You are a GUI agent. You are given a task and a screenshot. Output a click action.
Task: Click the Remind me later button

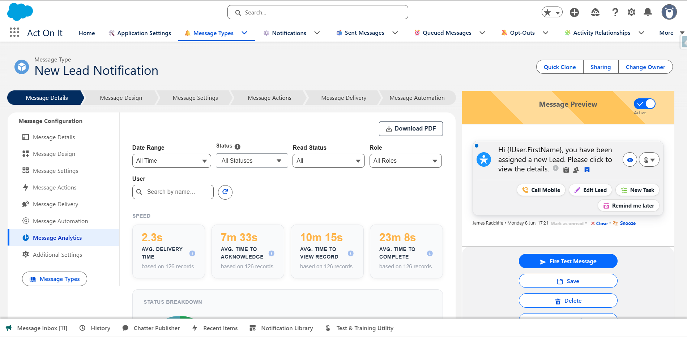coord(628,205)
